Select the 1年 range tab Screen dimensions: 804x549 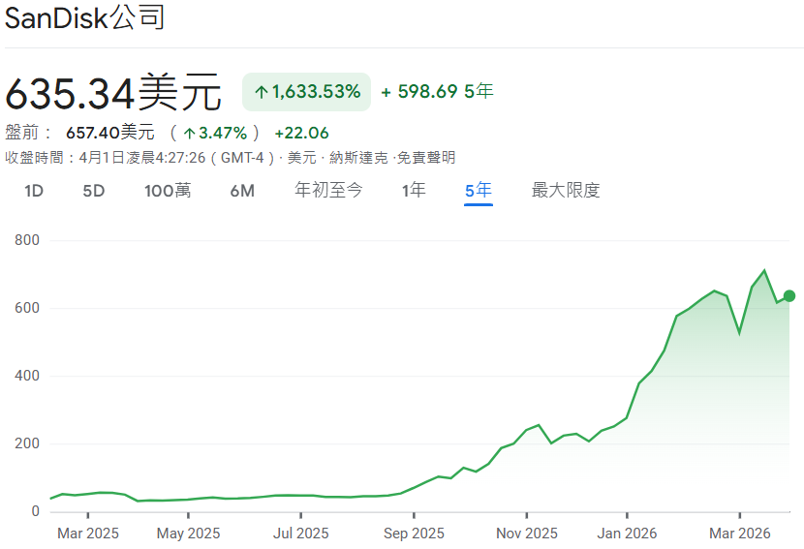pyautogui.click(x=414, y=190)
